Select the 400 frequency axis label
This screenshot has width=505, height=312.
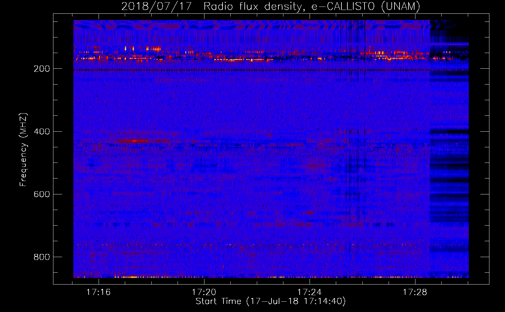point(42,131)
